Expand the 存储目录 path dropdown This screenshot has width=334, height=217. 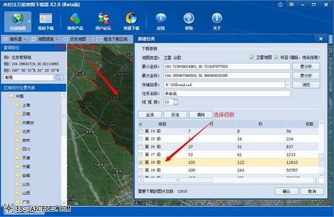tap(287, 85)
